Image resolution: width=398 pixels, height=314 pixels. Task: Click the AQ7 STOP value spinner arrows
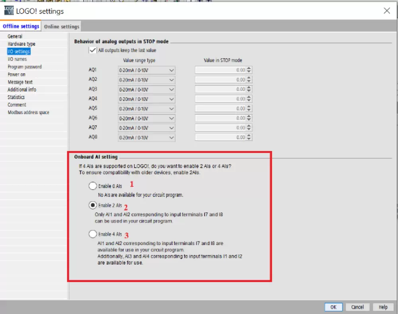coord(249,128)
